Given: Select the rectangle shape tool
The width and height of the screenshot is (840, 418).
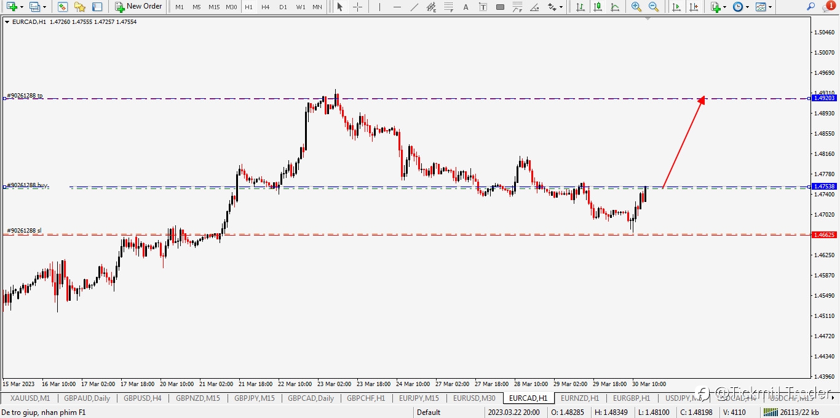Looking at the screenshot, I should [x=500, y=7].
